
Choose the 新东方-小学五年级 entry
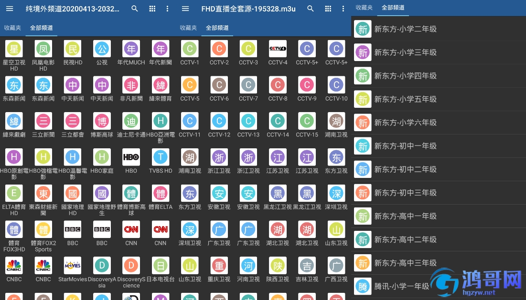tap(439, 99)
